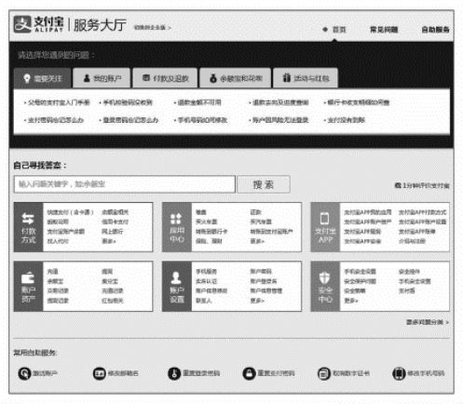
Task: Click the question keyword search input field
Action: 125,184
